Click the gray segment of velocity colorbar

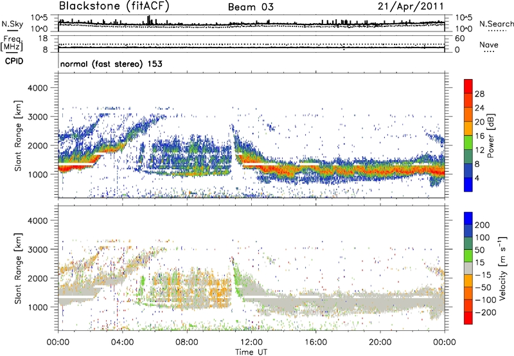pyautogui.click(x=468, y=269)
